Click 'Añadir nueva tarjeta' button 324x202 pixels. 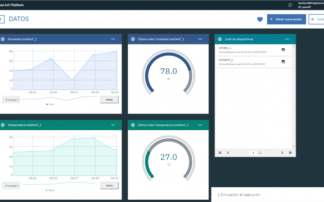point(286,19)
